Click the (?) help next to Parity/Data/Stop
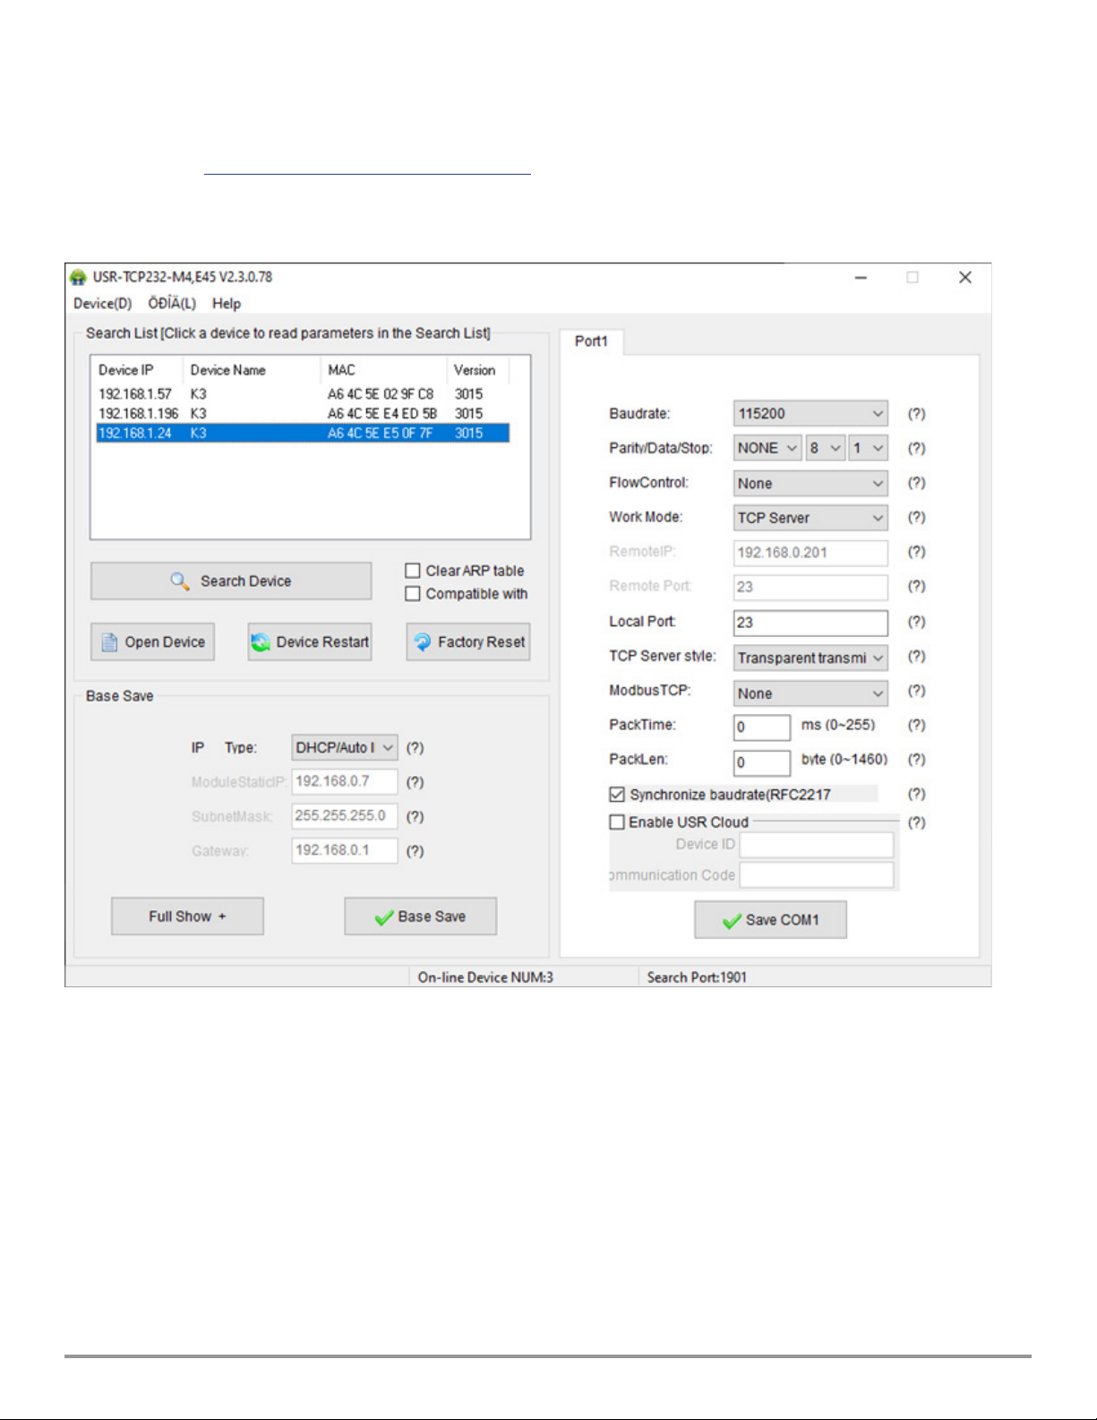The image size is (1097, 1420). pyautogui.click(x=916, y=448)
